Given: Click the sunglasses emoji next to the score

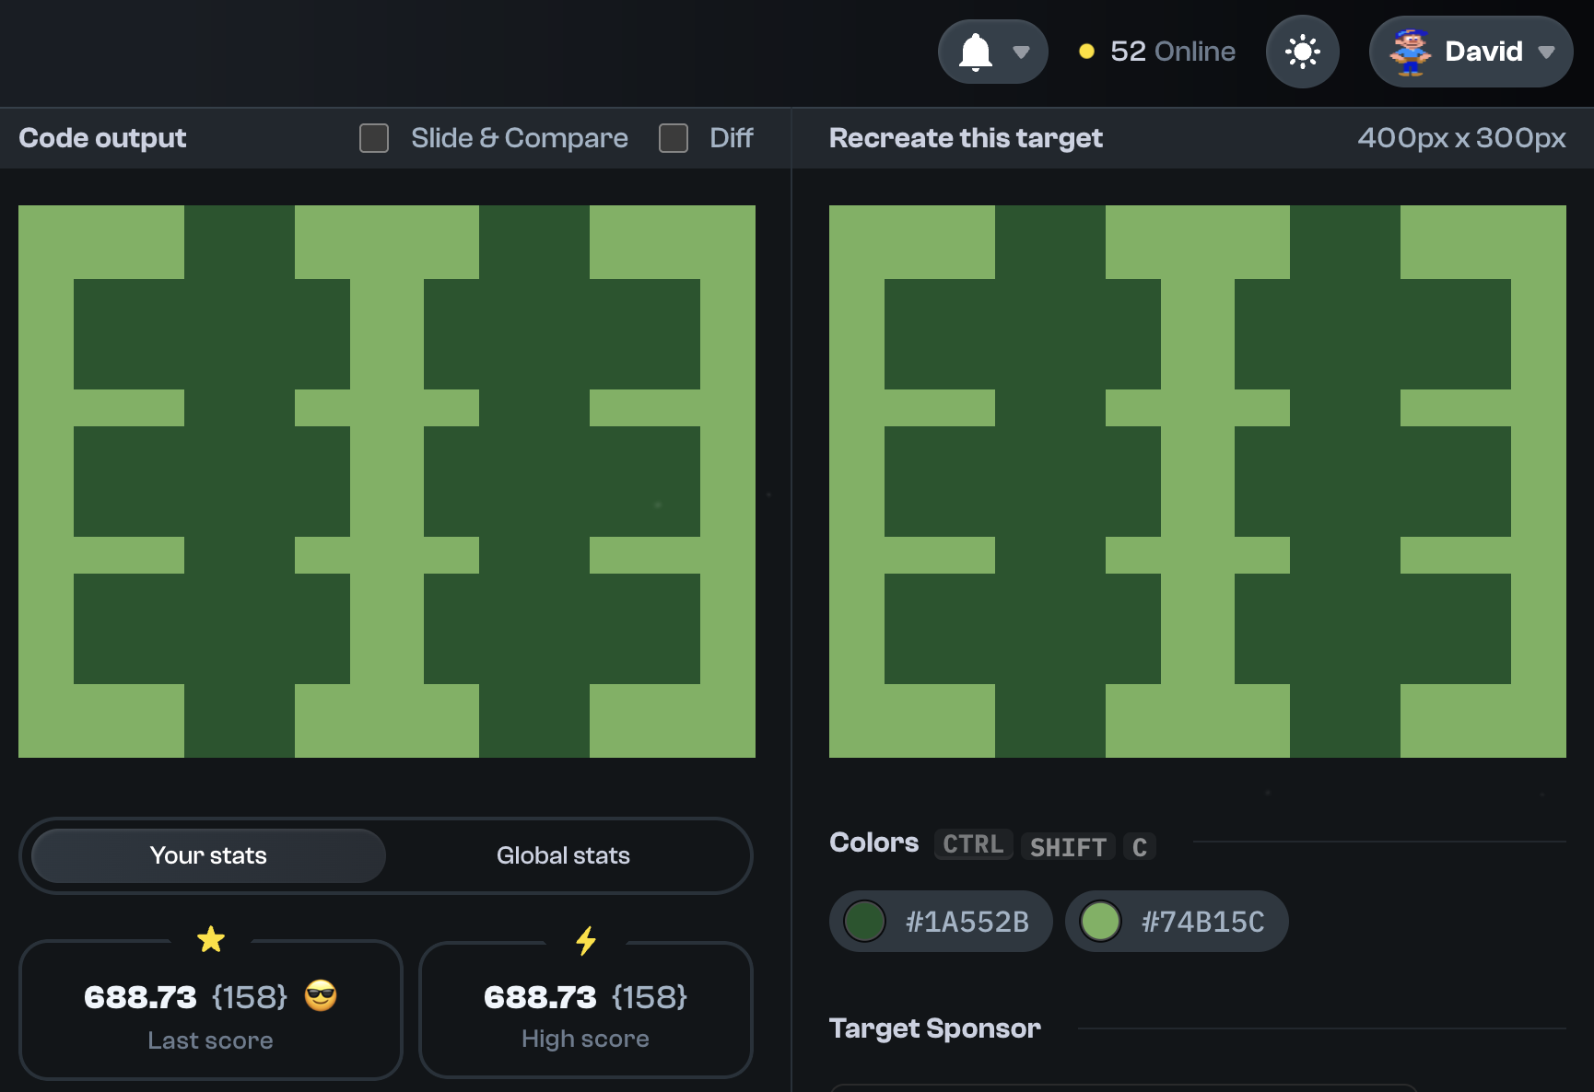Looking at the screenshot, I should [321, 996].
